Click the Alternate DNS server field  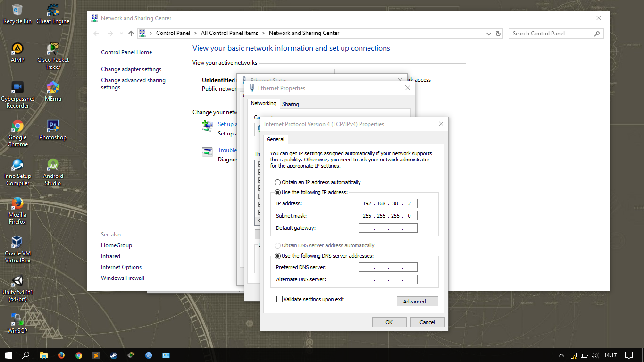point(388,279)
